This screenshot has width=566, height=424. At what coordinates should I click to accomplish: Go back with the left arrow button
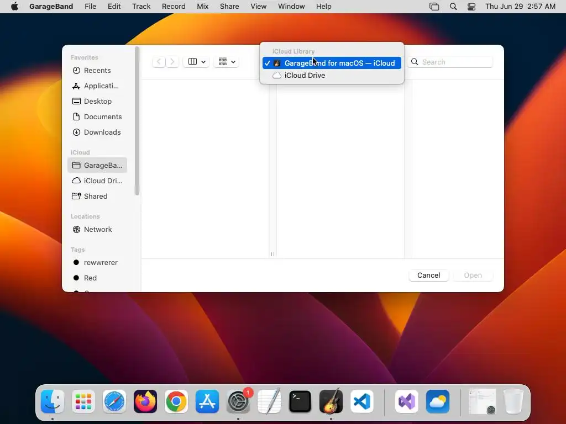pyautogui.click(x=159, y=62)
